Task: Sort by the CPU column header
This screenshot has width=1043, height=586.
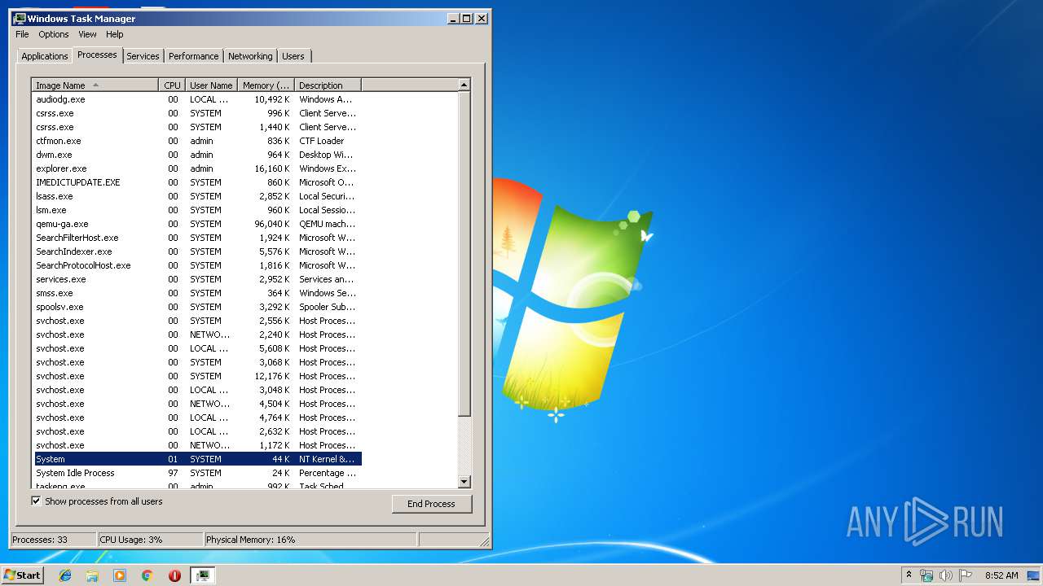Action: pos(172,85)
